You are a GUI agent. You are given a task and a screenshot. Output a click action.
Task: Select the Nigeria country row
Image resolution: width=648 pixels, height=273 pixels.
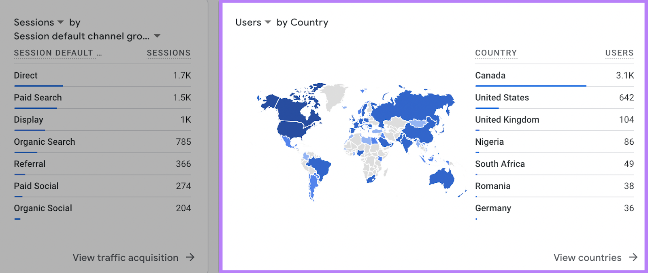pyautogui.click(x=489, y=142)
